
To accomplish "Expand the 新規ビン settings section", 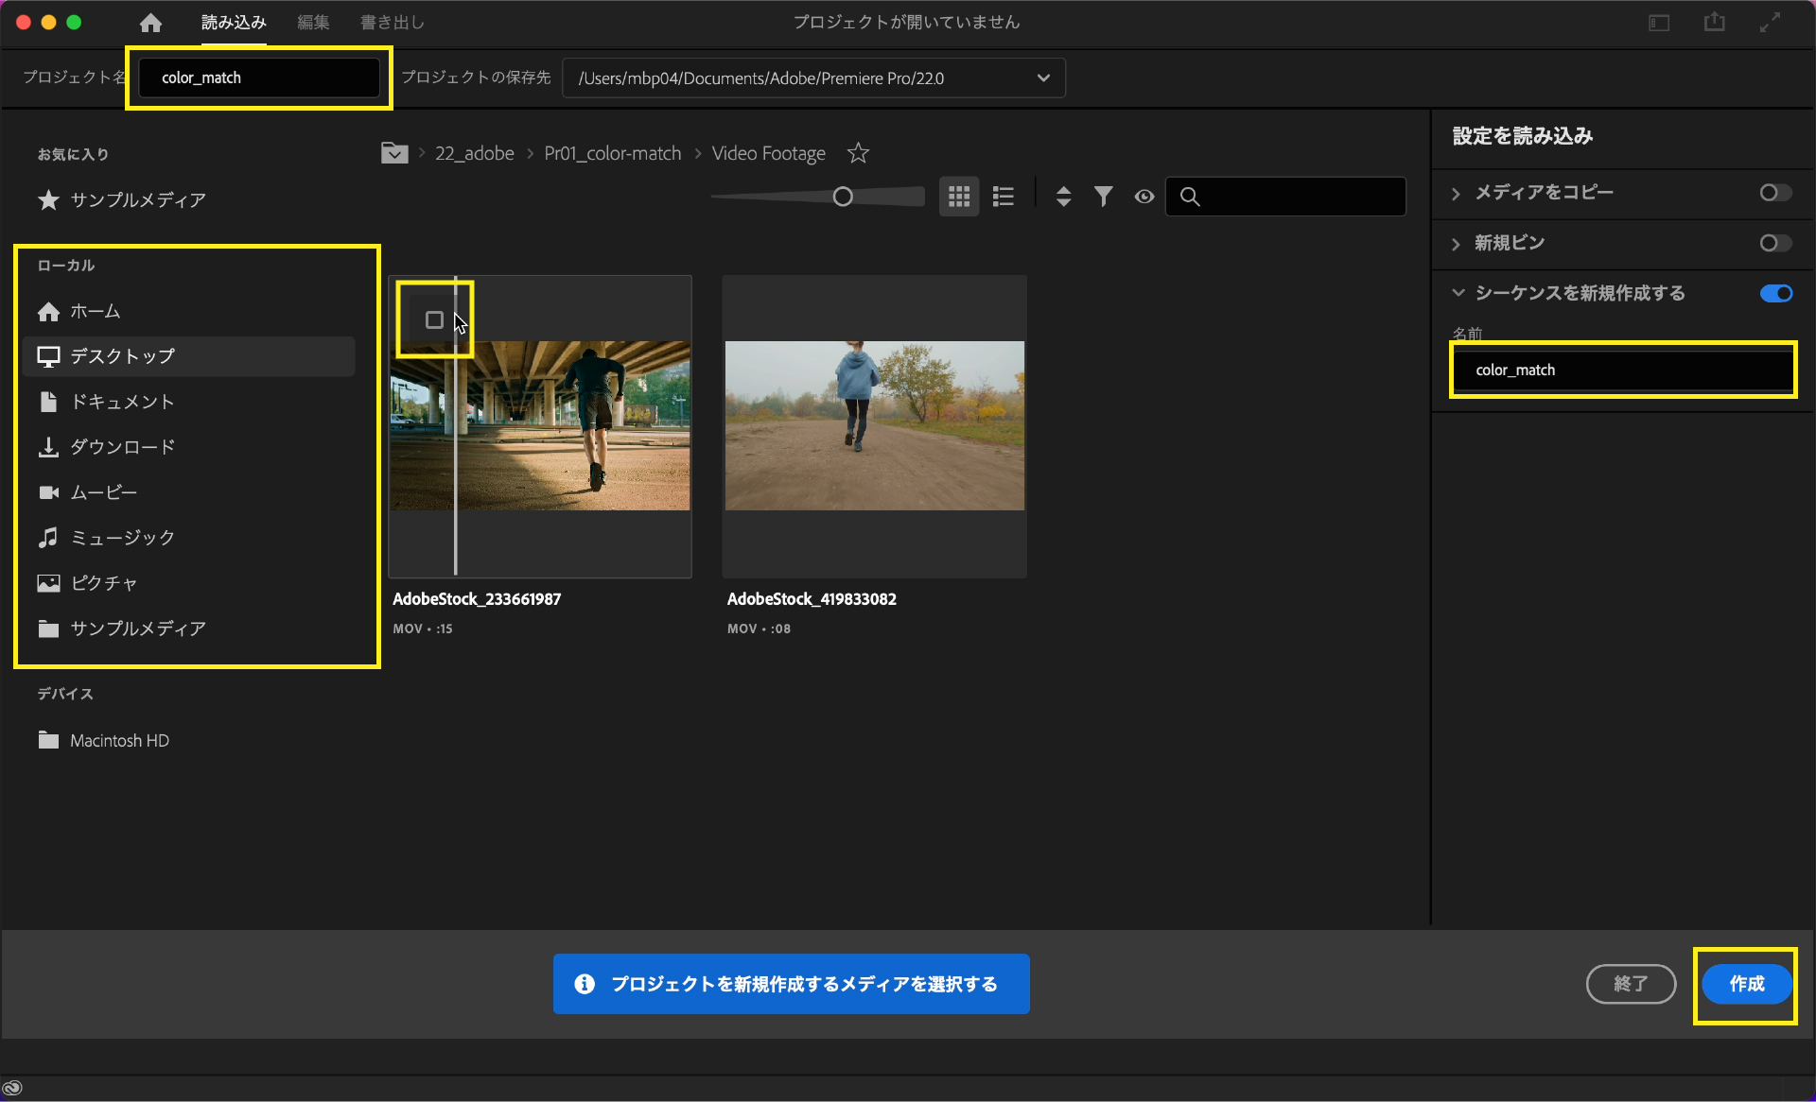I will (1457, 244).
